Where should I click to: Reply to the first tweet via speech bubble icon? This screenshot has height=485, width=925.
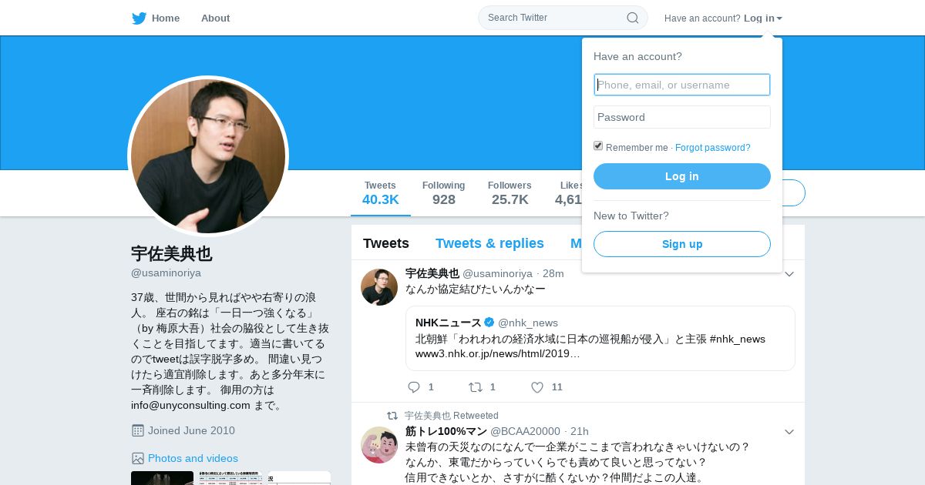point(414,387)
